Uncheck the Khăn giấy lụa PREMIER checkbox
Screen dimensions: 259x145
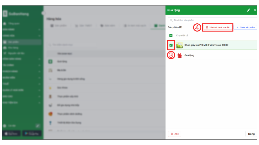click(x=171, y=45)
